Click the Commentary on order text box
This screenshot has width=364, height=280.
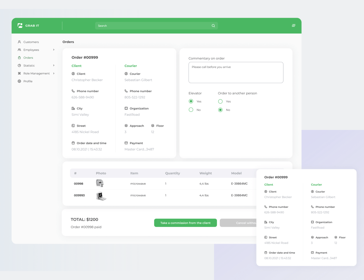236,73
